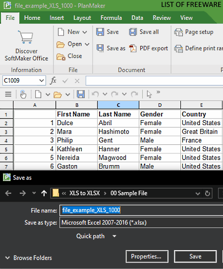The height and width of the screenshot is (269, 223).
Task: Click the Save button in dialog
Action: click(195, 257)
